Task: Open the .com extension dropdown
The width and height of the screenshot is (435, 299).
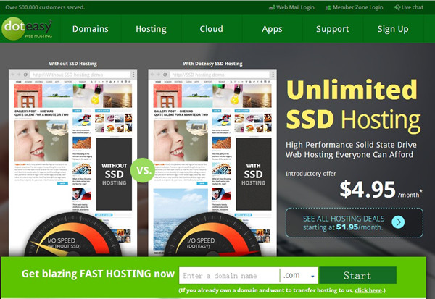Action: (x=299, y=275)
